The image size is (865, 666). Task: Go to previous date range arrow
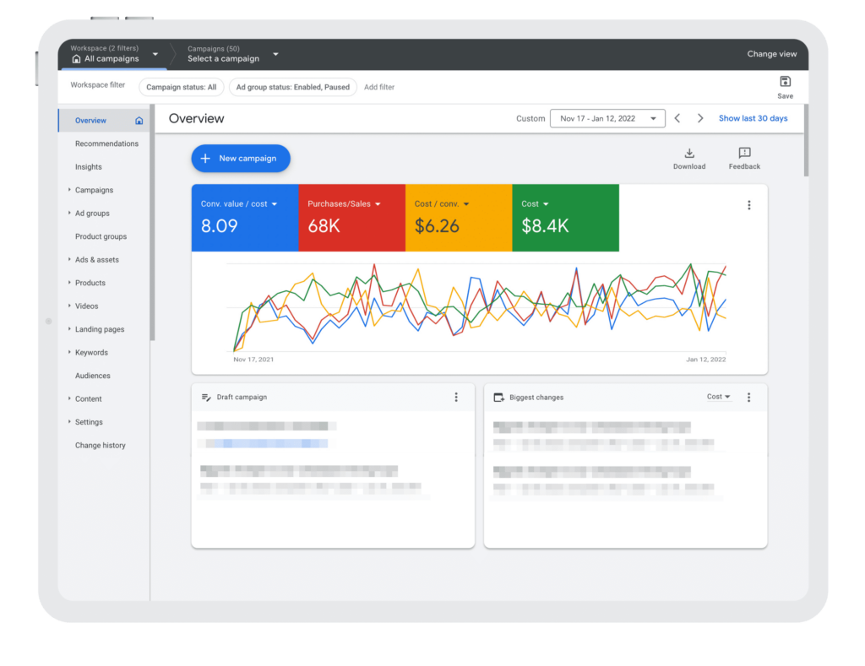pyautogui.click(x=677, y=119)
